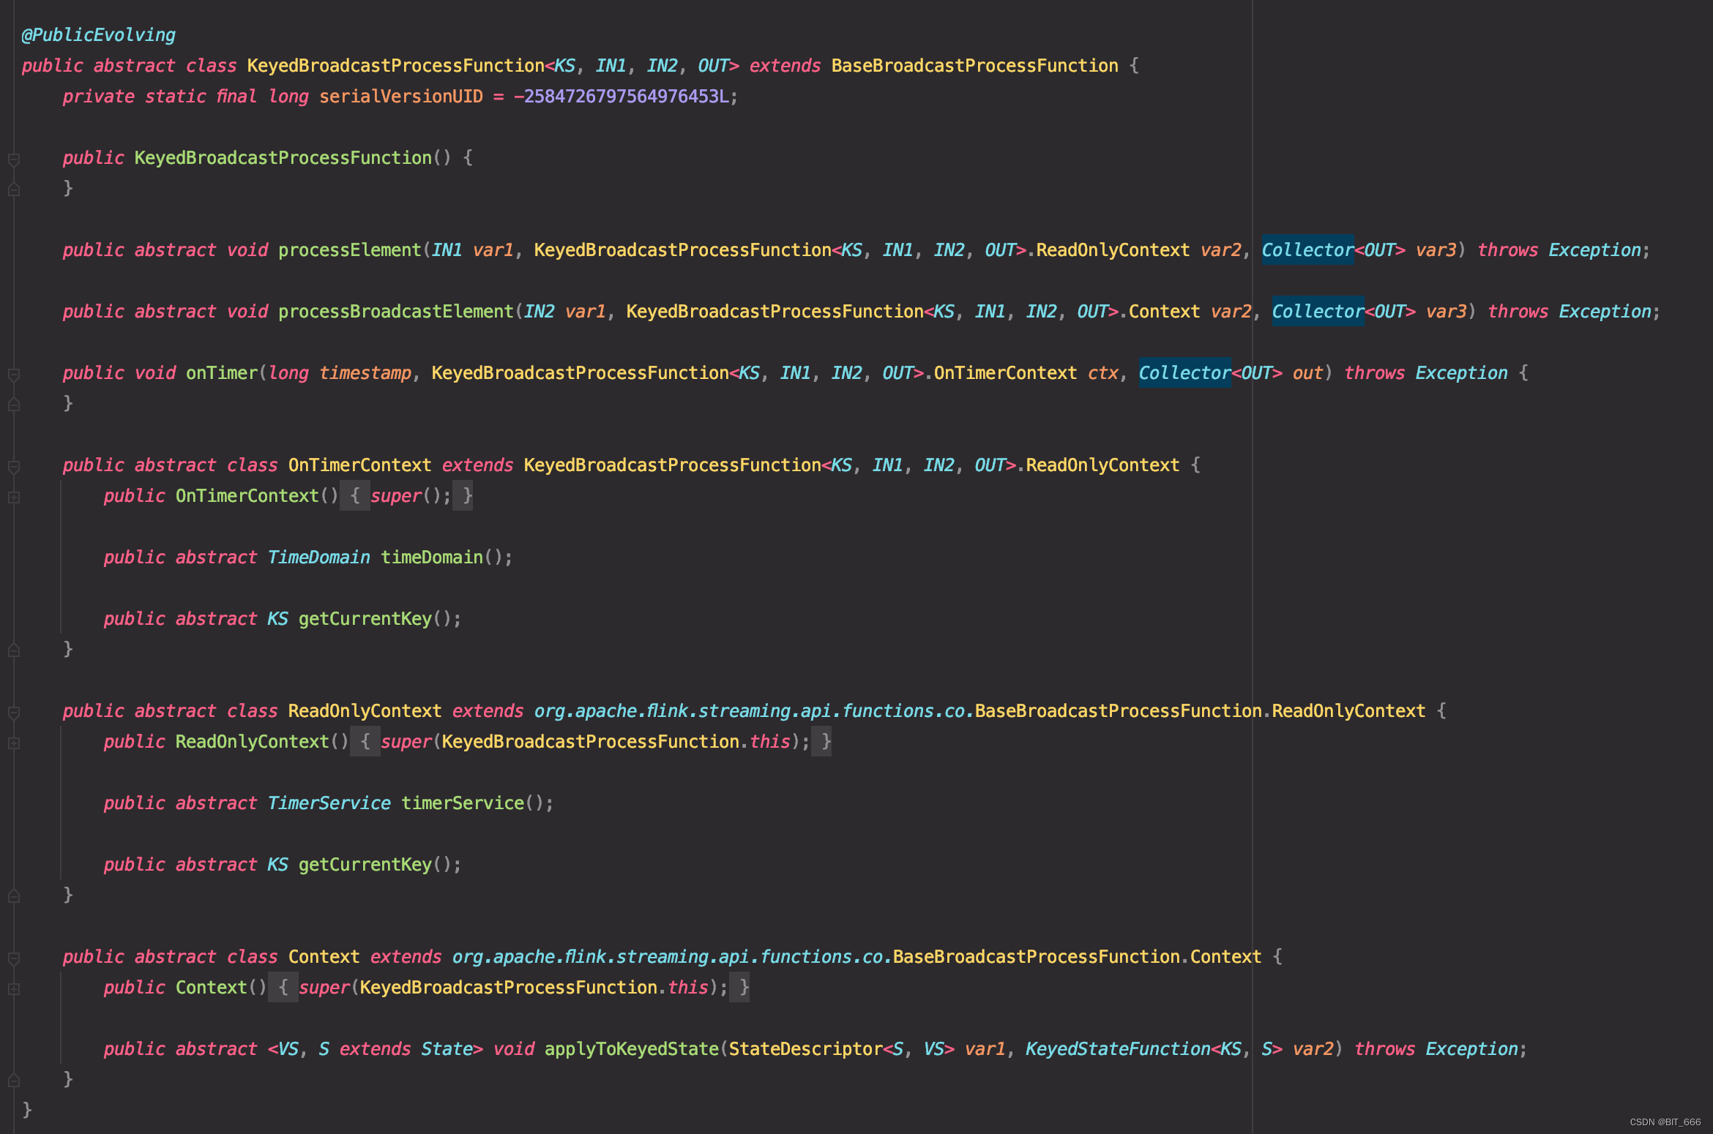This screenshot has height=1134, width=1713.
Task: Collapse the OnTimerContext inner class fold marker
Action: [x=13, y=465]
